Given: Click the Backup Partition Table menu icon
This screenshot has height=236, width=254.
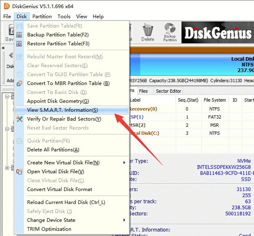Looking at the screenshot, I should click(x=19, y=35).
